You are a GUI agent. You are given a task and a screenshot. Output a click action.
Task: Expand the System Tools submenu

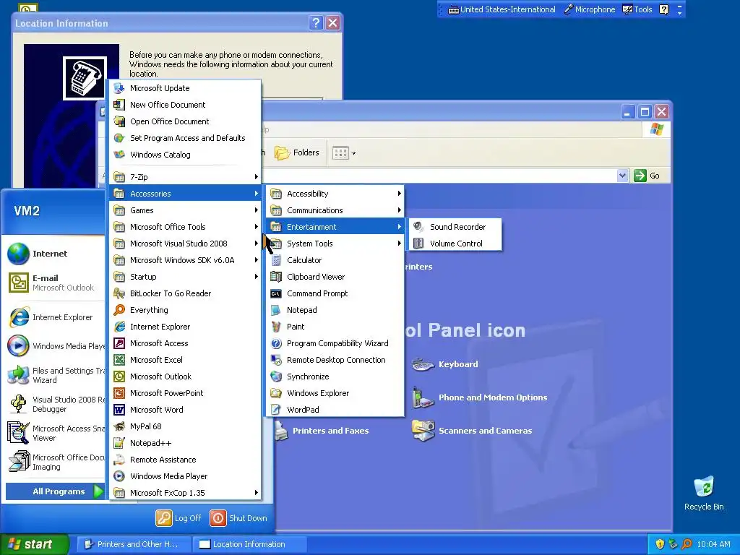click(x=335, y=244)
